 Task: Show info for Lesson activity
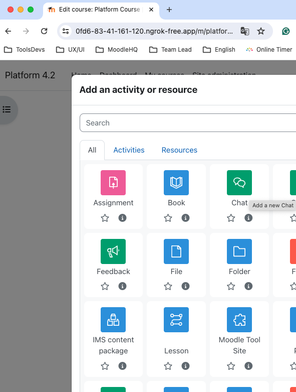coord(185,366)
